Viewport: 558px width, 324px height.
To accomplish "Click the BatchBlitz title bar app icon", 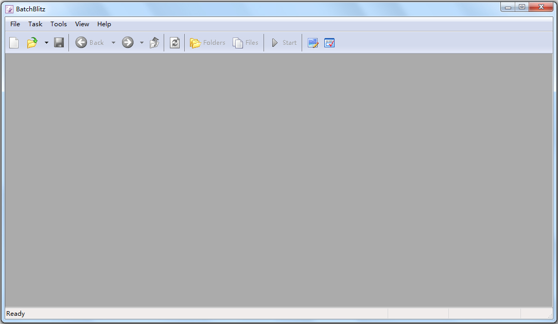I will [9, 9].
